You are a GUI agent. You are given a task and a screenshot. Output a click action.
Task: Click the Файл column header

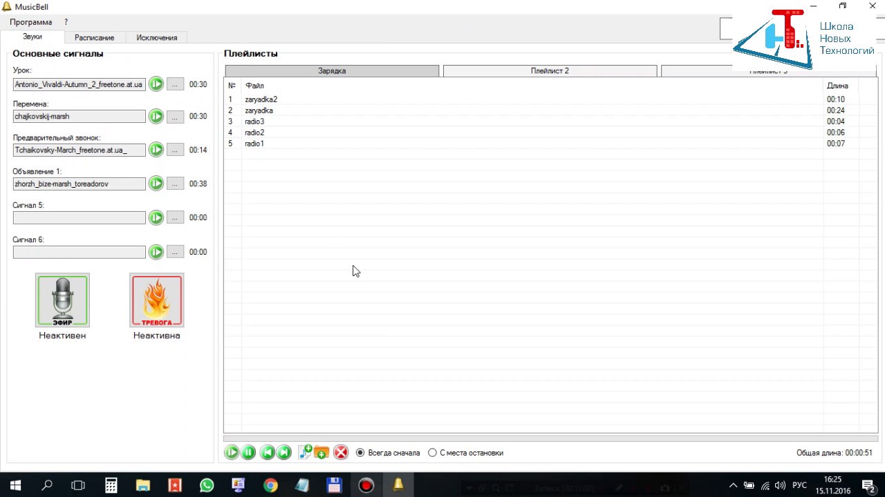pos(532,86)
